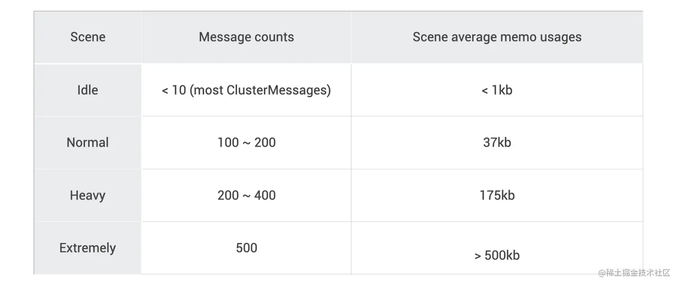
Task: Click the '500' message count cell
Action: [x=246, y=248]
